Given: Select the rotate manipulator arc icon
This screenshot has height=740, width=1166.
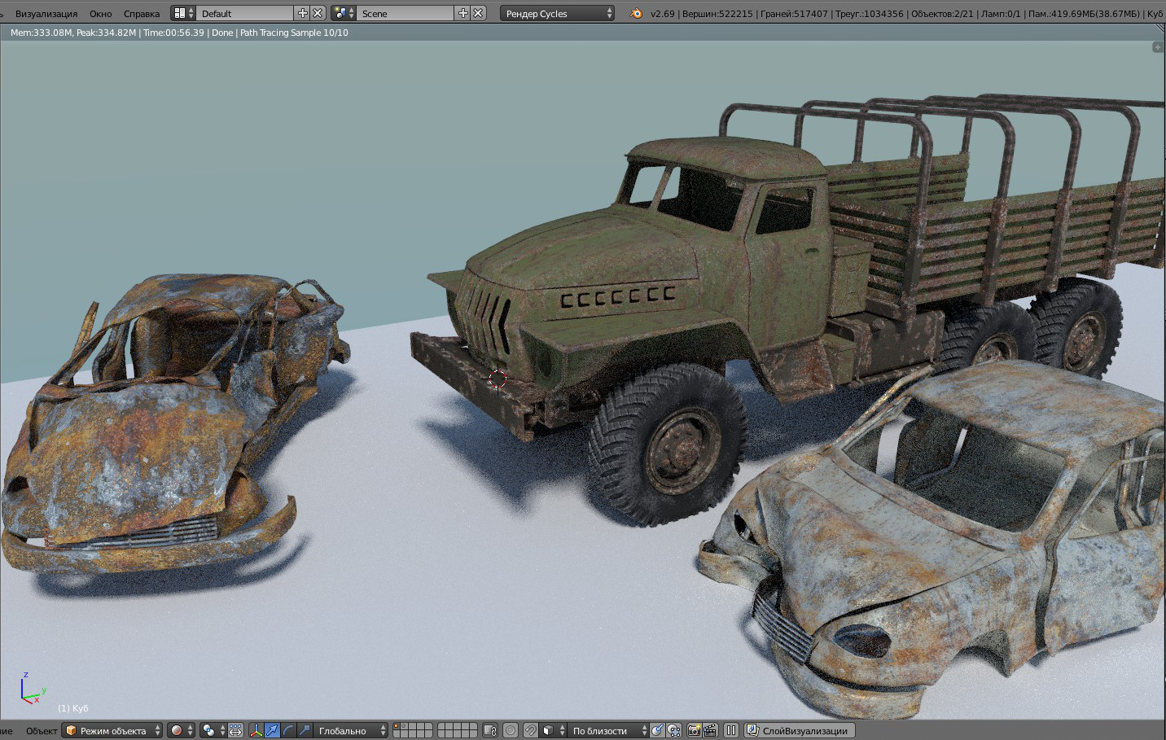Looking at the screenshot, I should 288,731.
